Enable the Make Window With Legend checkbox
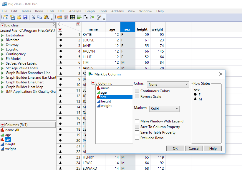 [137, 121]
